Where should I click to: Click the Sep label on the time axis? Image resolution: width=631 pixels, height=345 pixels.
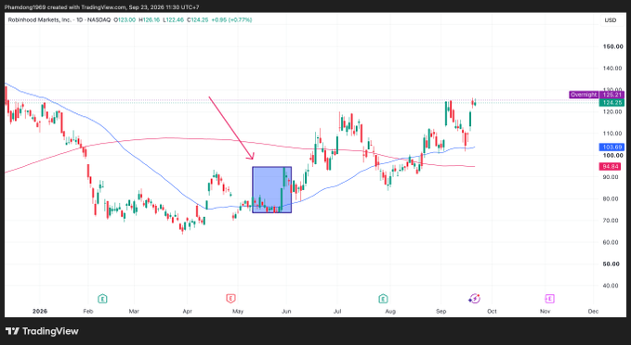441,312
